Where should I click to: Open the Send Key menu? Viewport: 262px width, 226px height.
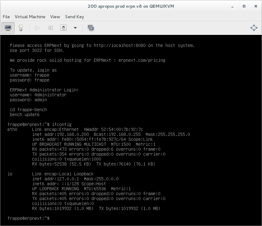(74, 17)
